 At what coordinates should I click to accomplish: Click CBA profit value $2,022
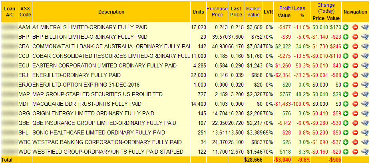coord(284,46)
